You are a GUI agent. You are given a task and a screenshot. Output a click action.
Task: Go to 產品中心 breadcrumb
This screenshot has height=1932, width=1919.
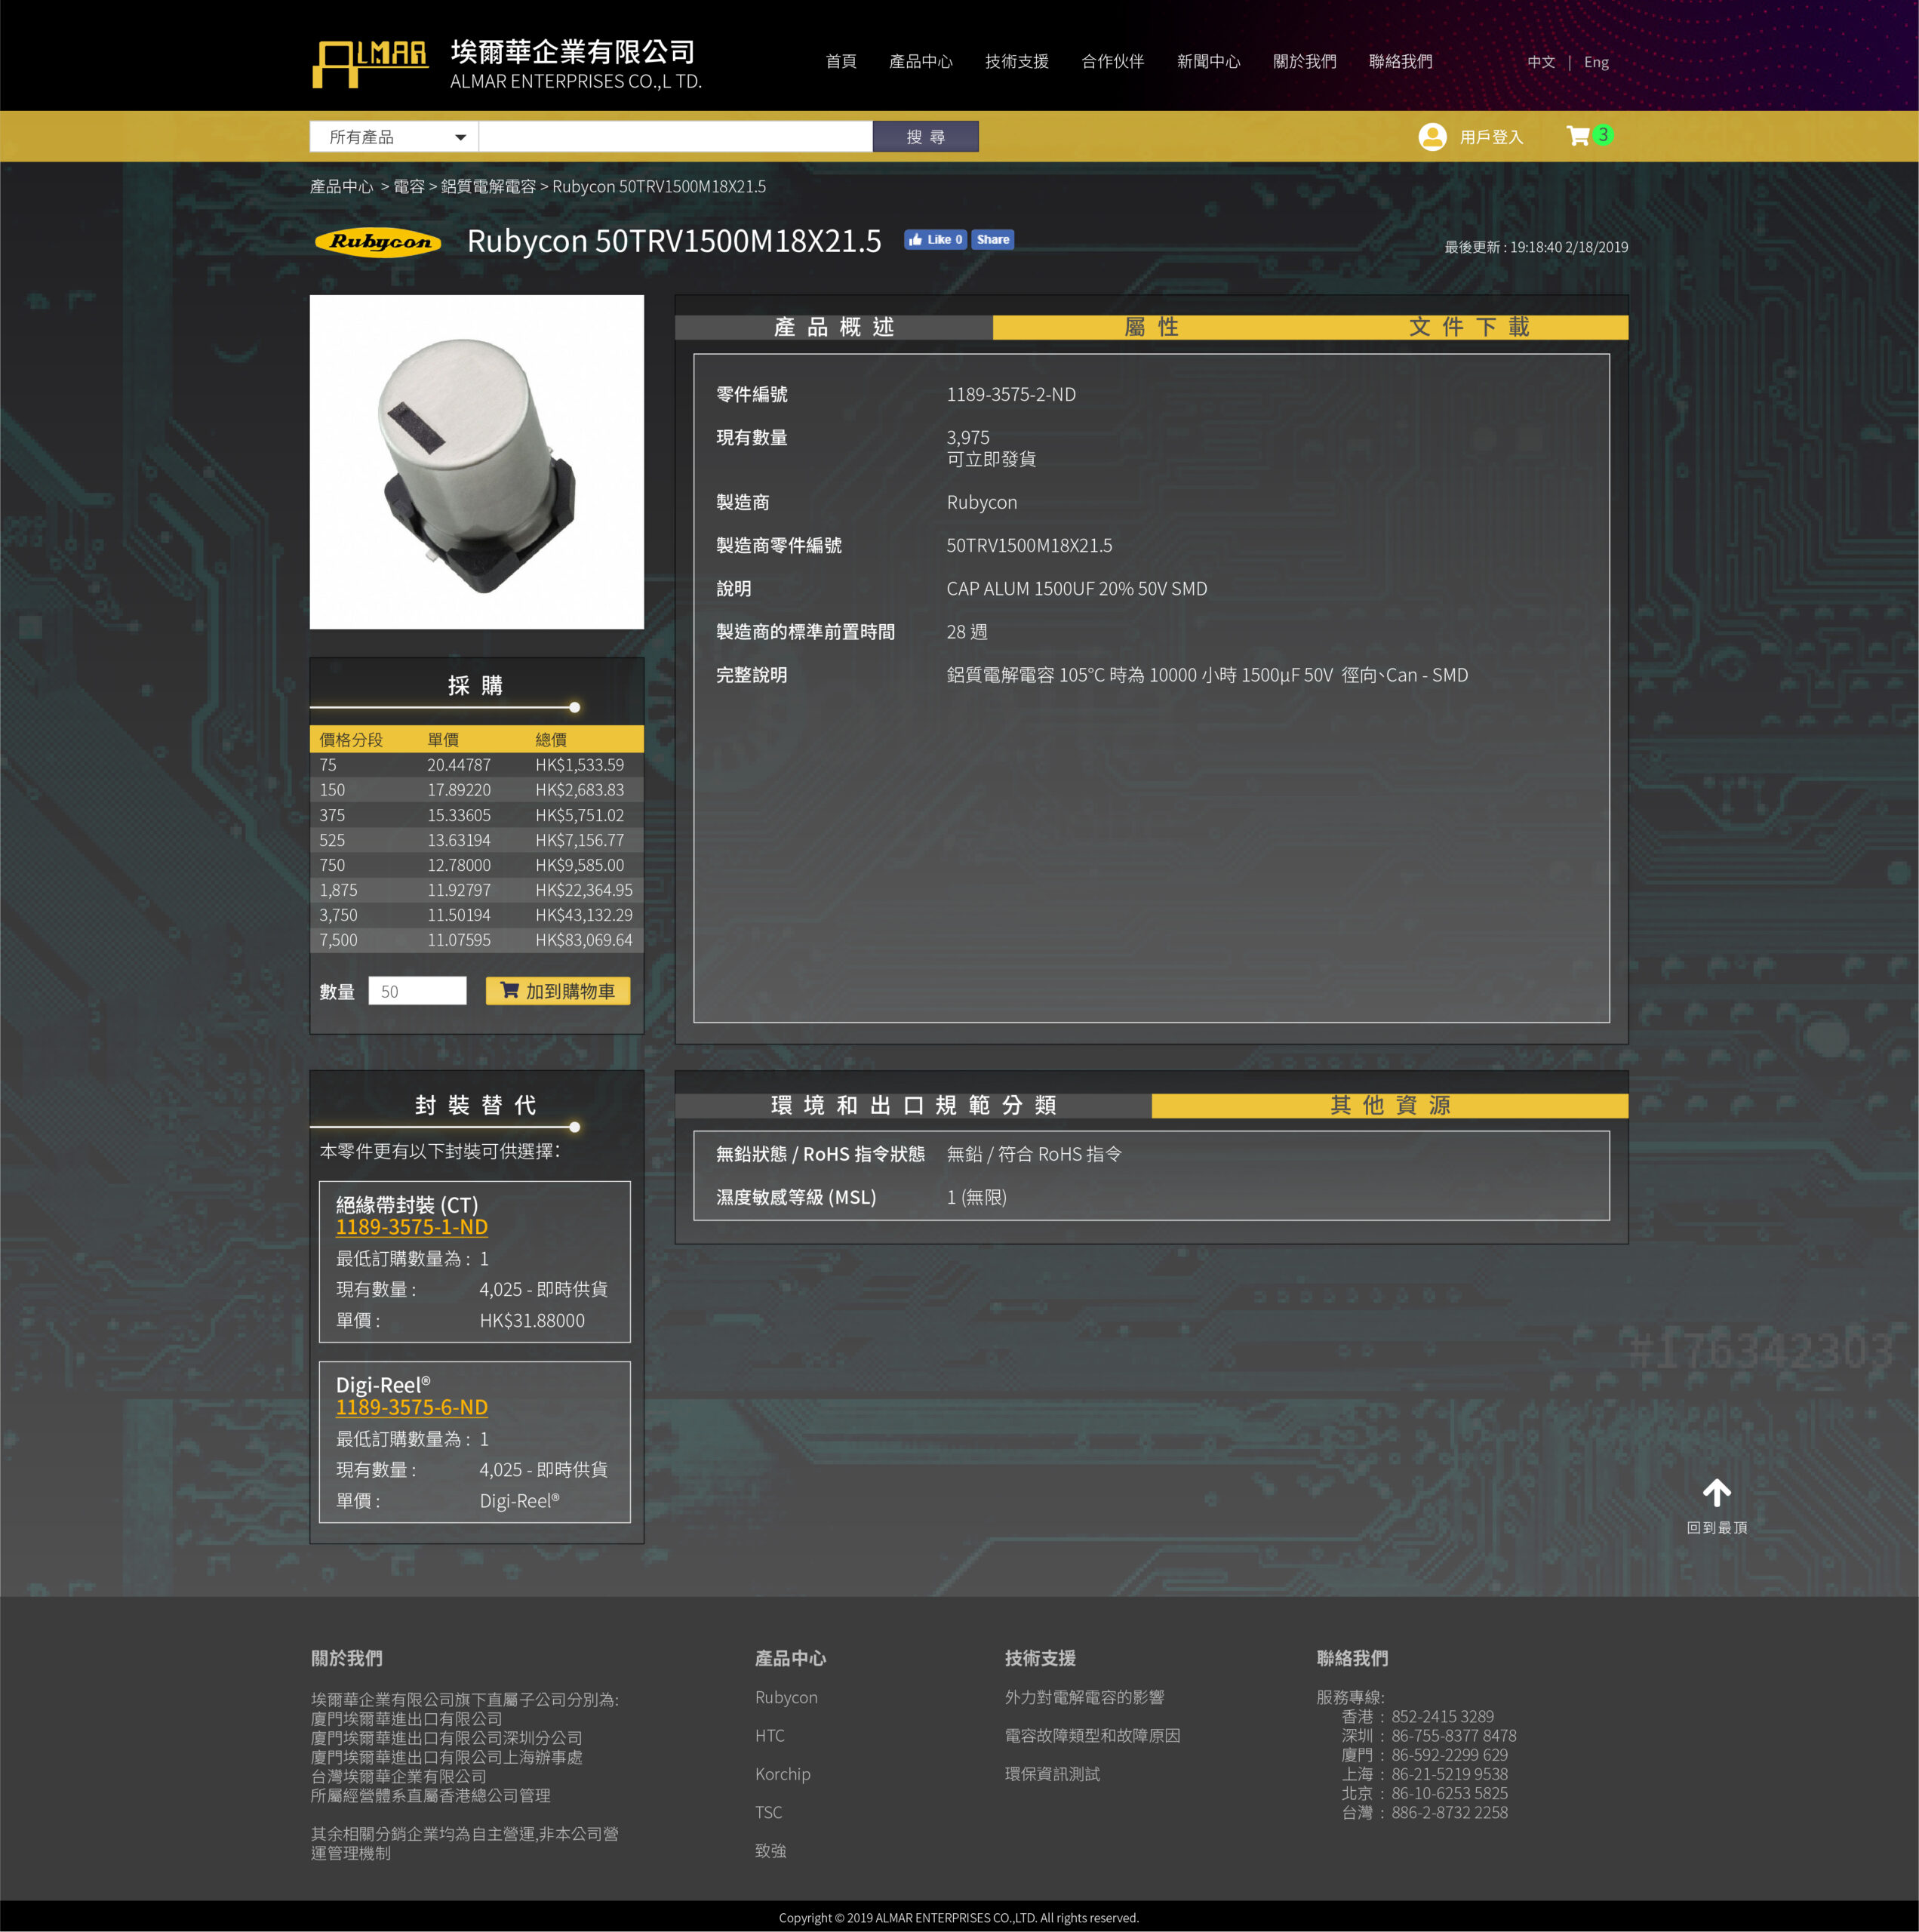click(x=341, y=187)
